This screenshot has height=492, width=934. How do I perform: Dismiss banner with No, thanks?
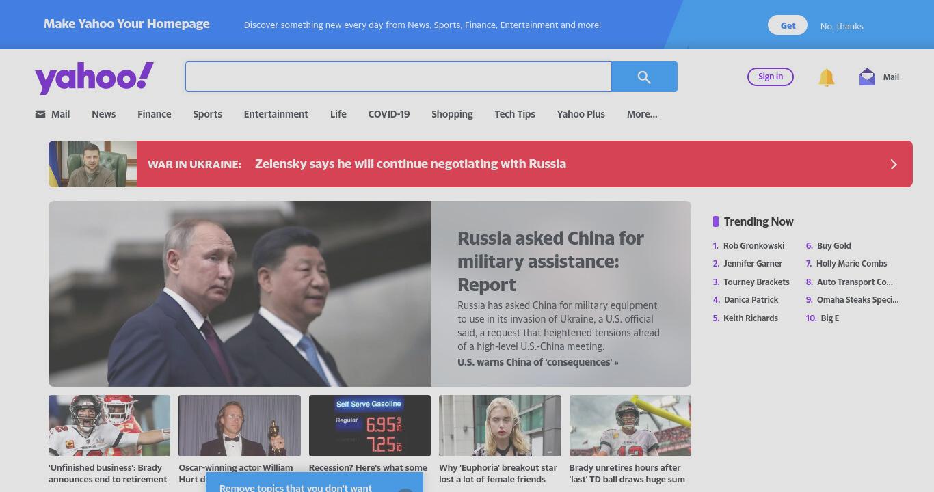tap(842, 26)
